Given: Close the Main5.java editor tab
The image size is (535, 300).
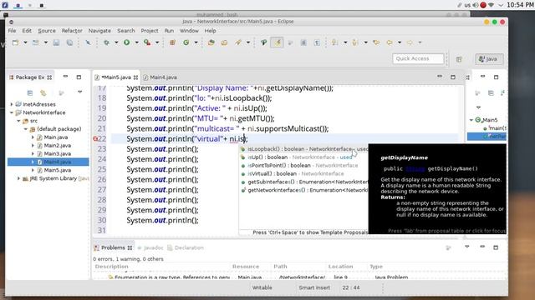Looking at the screenshot, I should point(135,77).
